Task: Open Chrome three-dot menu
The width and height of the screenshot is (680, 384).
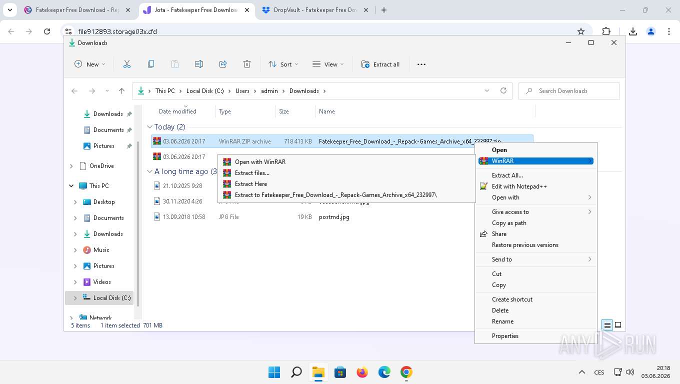Action: (669, 31)
